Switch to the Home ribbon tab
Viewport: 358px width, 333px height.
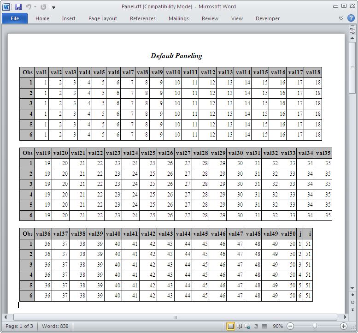pos(42,18)
